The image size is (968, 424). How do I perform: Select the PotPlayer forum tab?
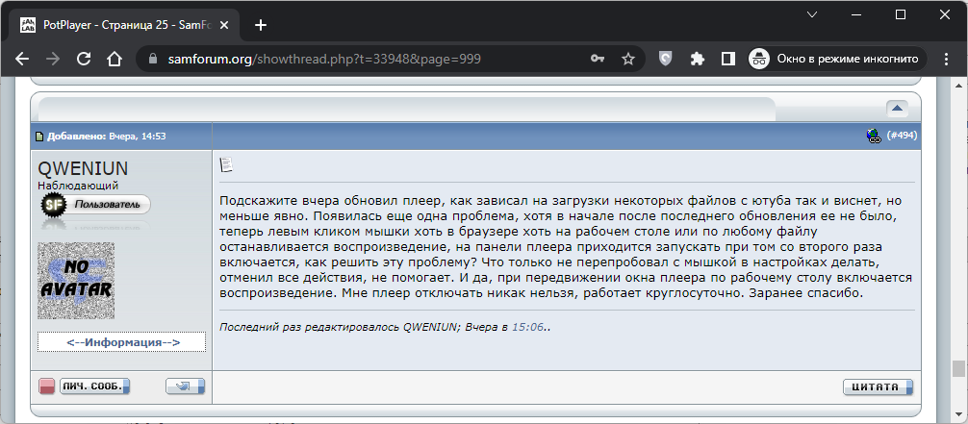click(x=125, y=24)
